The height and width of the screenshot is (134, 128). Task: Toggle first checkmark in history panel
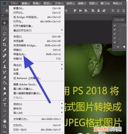(115, 25)
